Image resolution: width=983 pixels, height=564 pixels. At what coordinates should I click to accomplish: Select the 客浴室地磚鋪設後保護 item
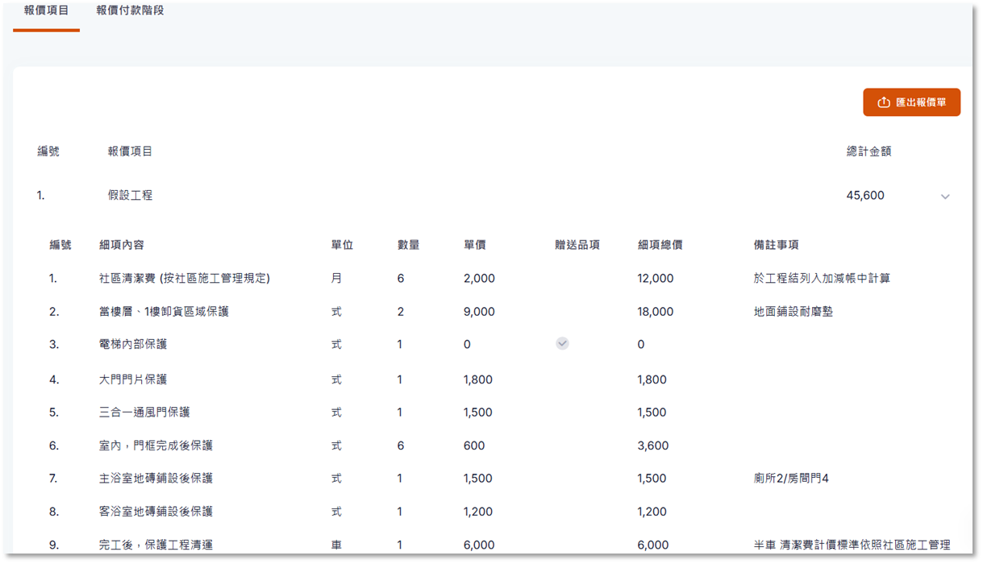[156, 511]
